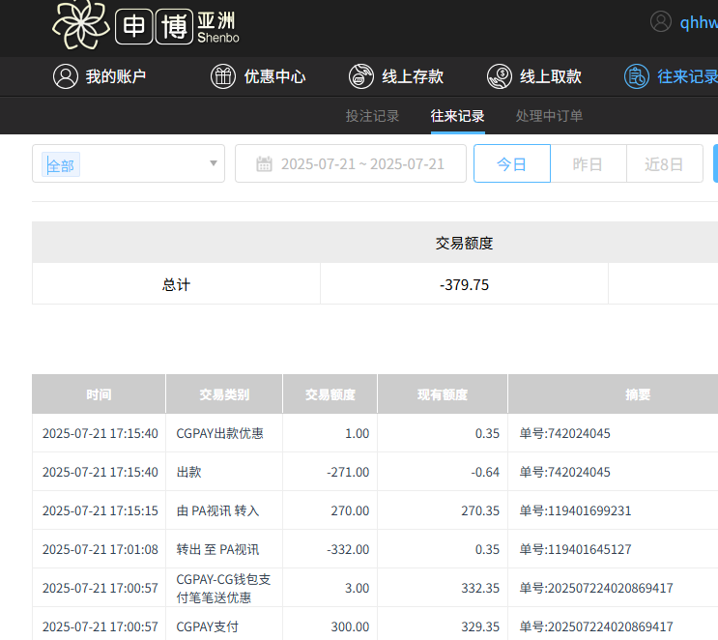Expand the 全部 category dropdown arrow
The image size is (718, 640).
214,163
